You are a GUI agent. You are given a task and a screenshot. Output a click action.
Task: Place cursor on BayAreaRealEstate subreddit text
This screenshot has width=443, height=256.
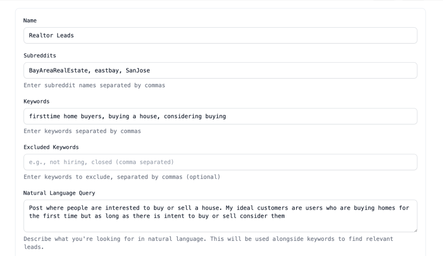[x=58, y=70]
